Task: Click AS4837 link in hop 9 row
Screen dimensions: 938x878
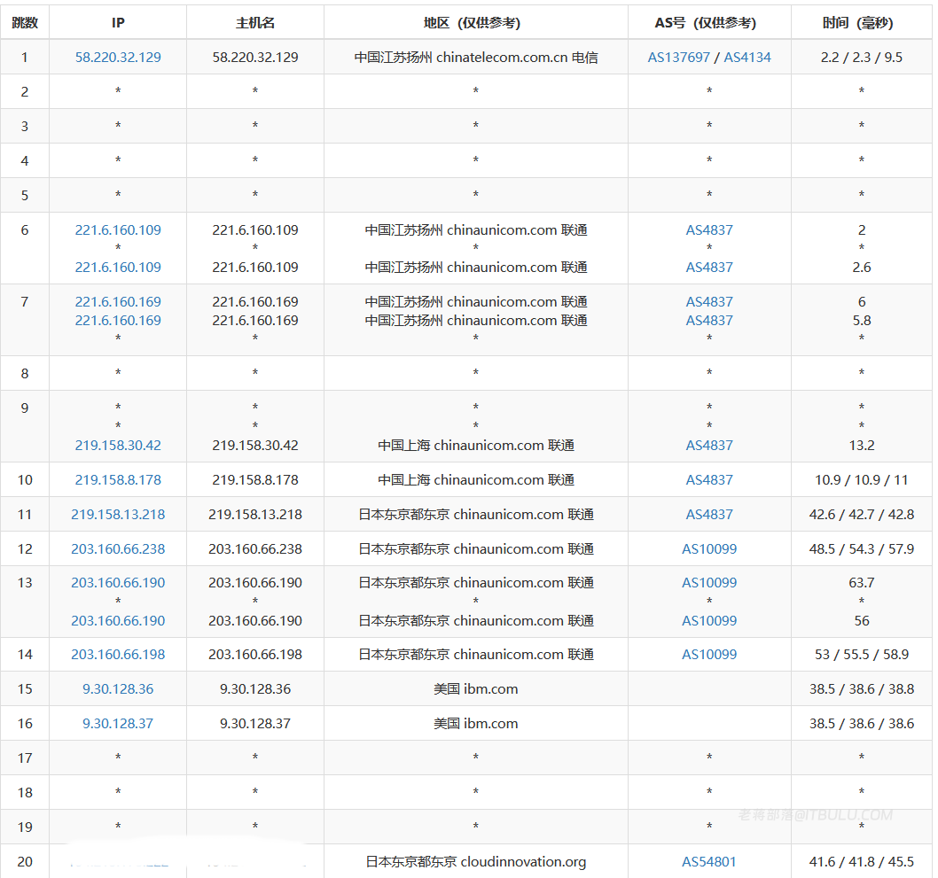Action: (x=709, y=446)
